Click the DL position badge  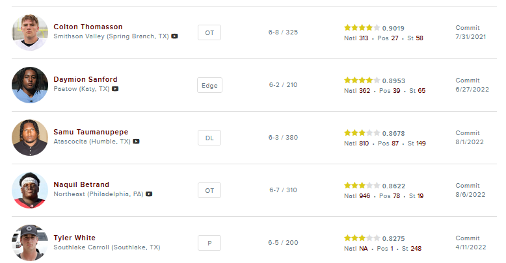pos(209,138)
